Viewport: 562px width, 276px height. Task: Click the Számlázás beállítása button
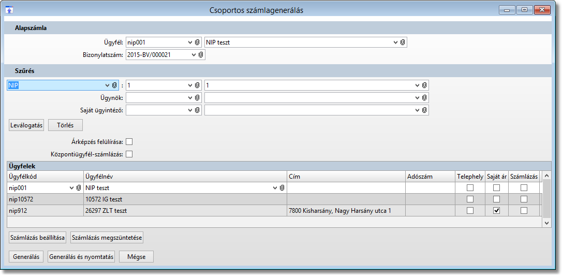38,238
